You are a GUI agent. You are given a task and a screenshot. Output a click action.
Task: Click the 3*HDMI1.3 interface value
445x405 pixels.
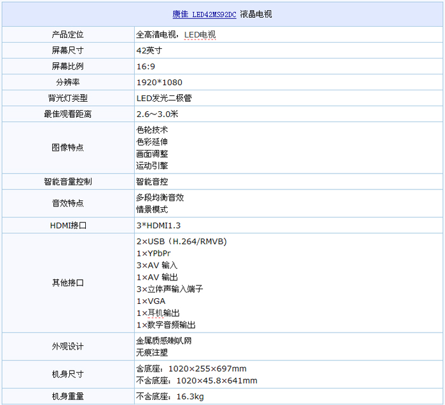(158, 226)
